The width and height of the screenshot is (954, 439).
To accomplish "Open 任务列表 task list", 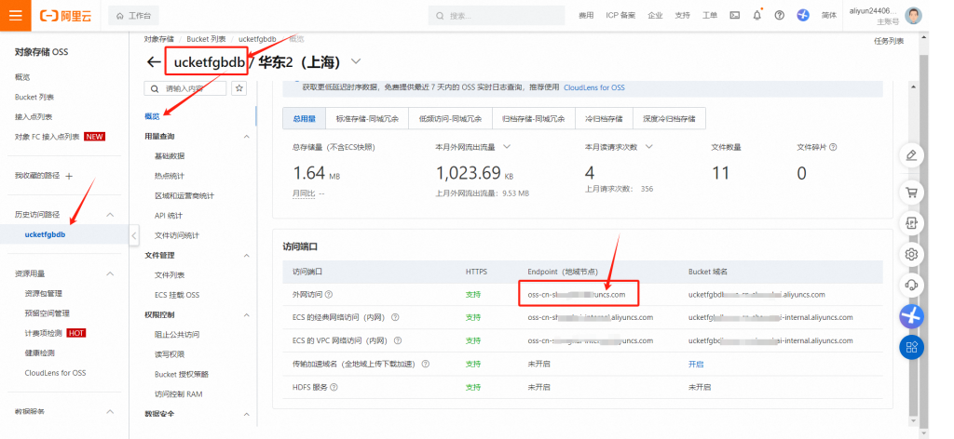I will [x=889, y=41].
